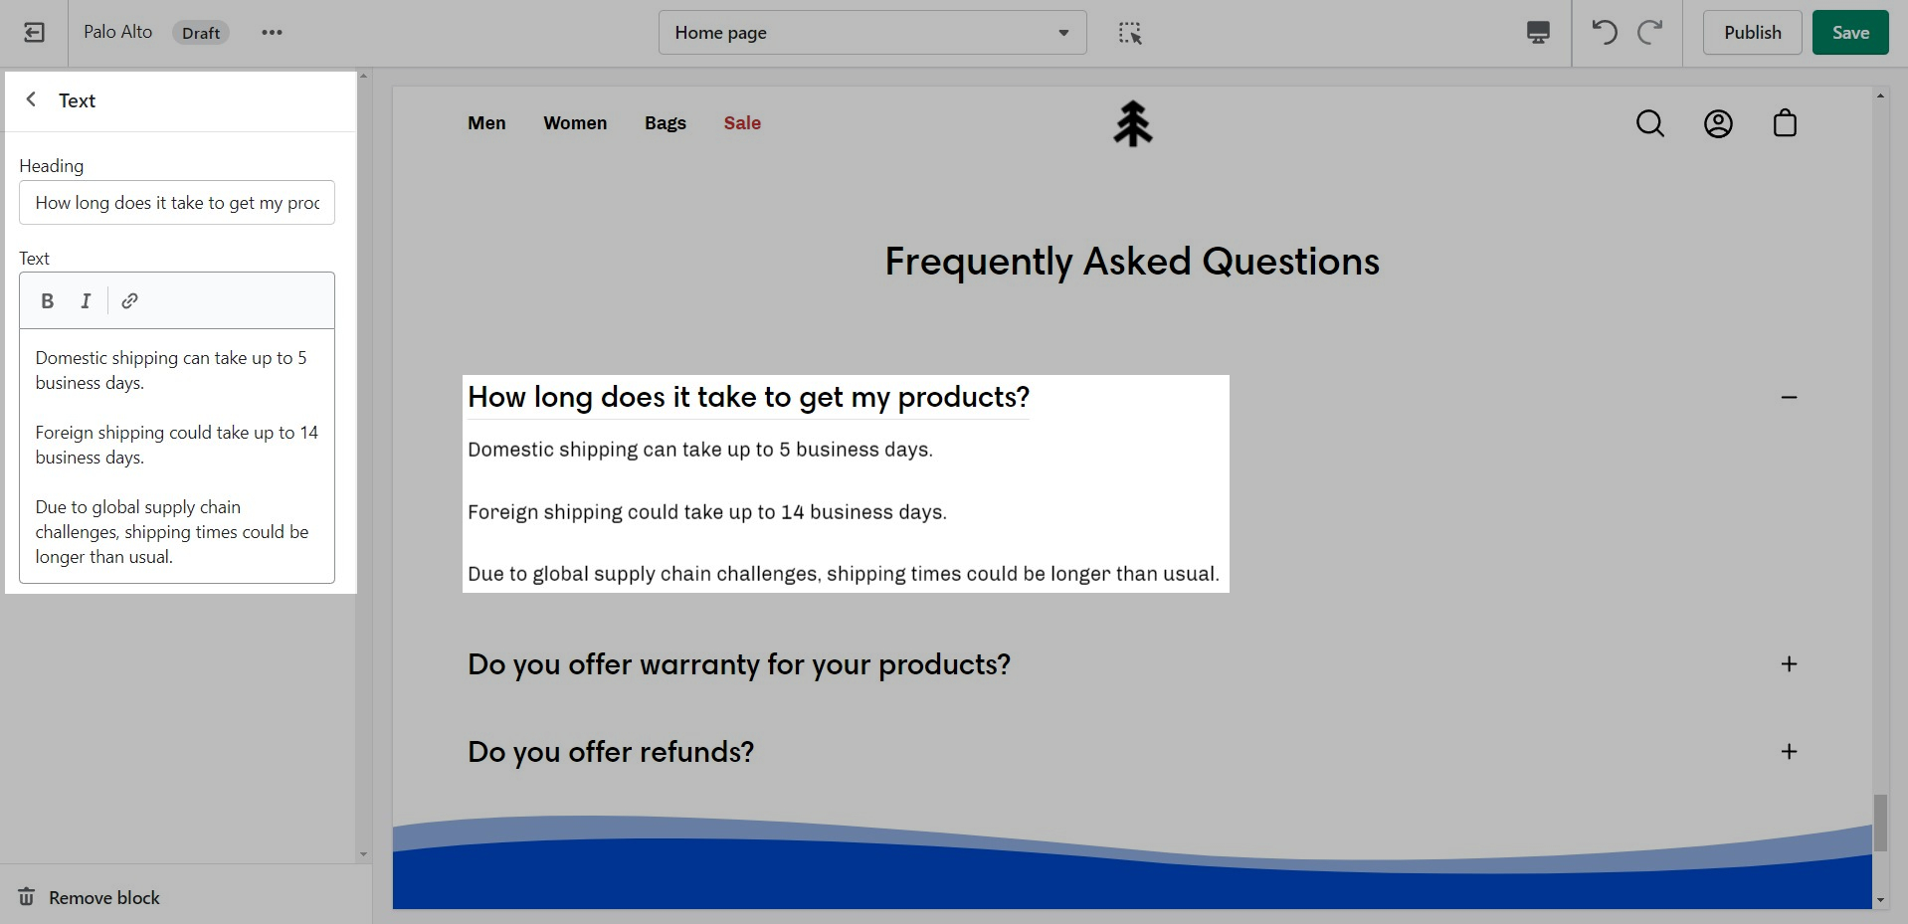The height and width of the screenshot is (924, 1908).
Task: Insert a link in the text editor
Action: click(129, 301)
